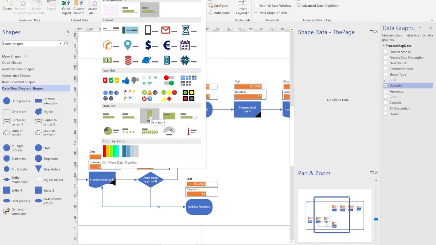Collapse the ProcessMapData tree node

pyautogui.click(x=383, y=46)
